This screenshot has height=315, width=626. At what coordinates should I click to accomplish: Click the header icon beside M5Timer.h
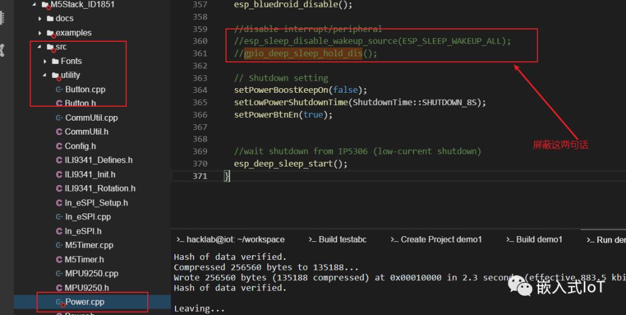(x=59, y=259)
